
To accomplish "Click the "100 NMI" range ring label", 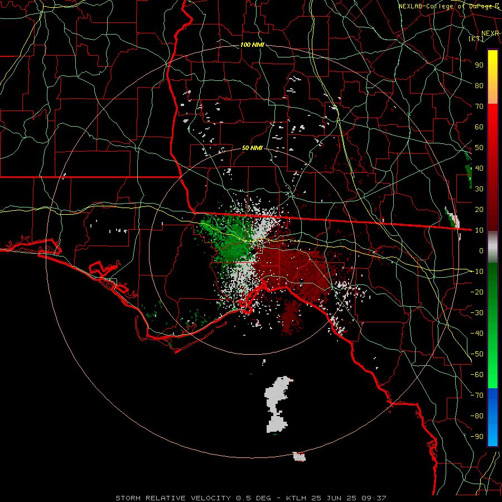I will 252,45.
